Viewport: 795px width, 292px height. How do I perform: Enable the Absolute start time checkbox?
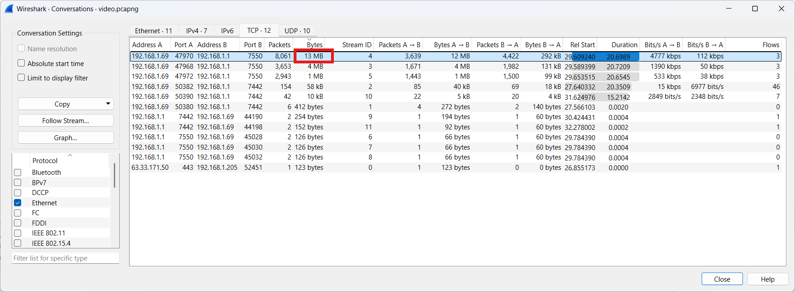pyautogui.click(x=21, y=63)
